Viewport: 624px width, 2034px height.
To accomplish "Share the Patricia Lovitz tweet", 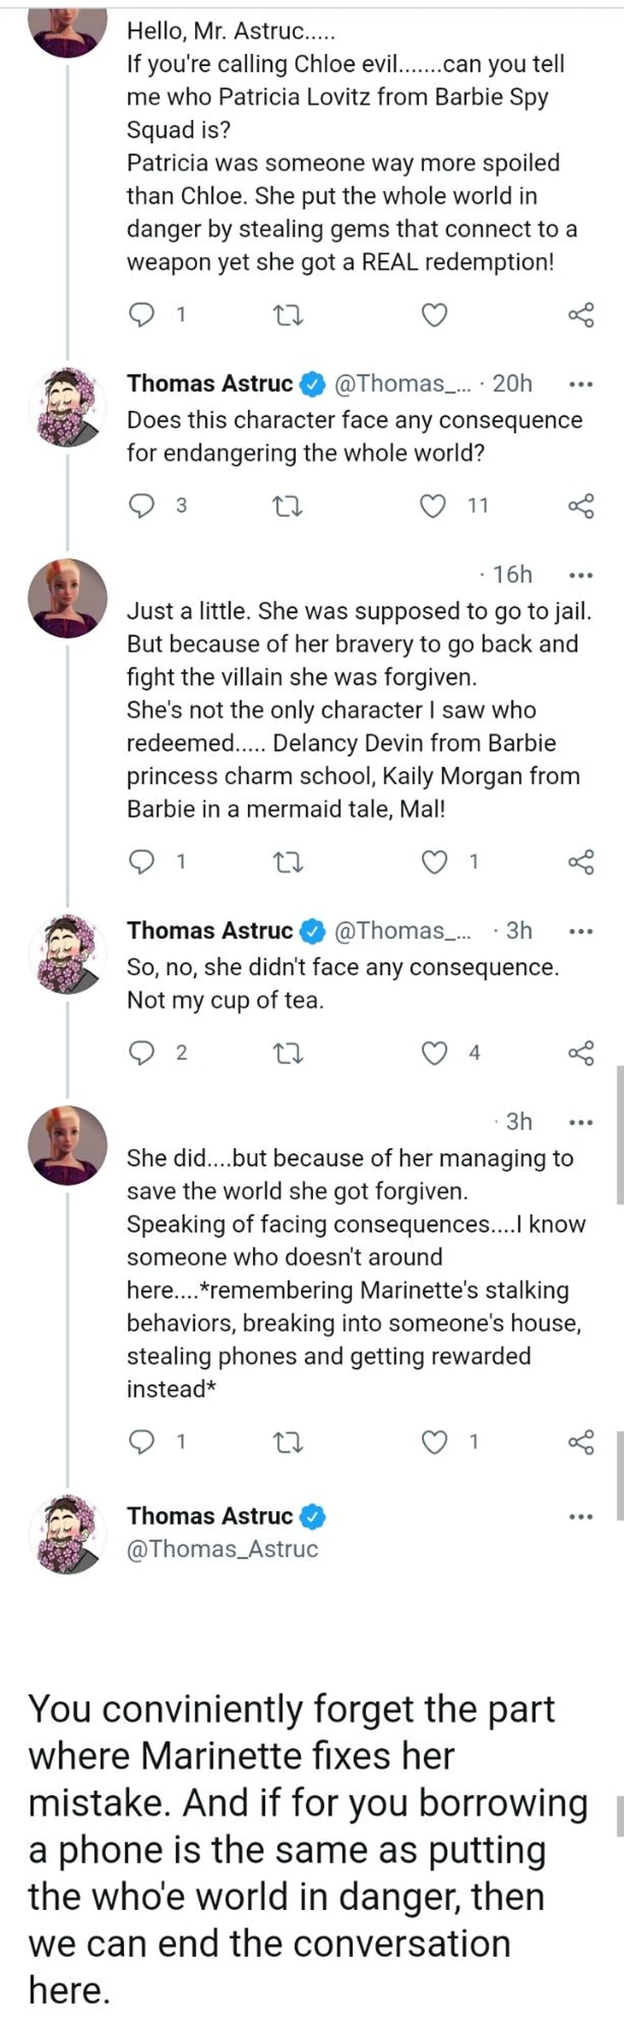I will (581, 315).
